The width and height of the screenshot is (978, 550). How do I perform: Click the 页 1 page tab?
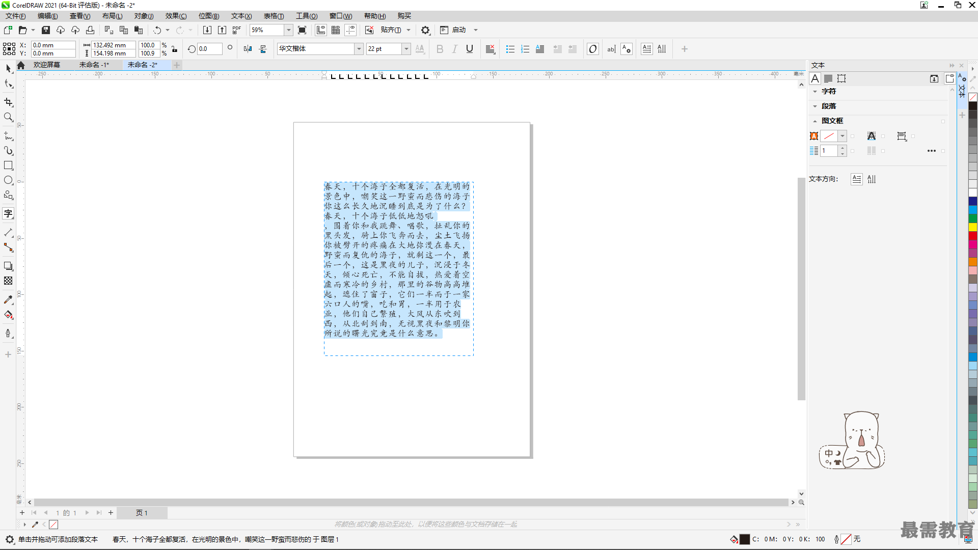click(x=142, y=513)
